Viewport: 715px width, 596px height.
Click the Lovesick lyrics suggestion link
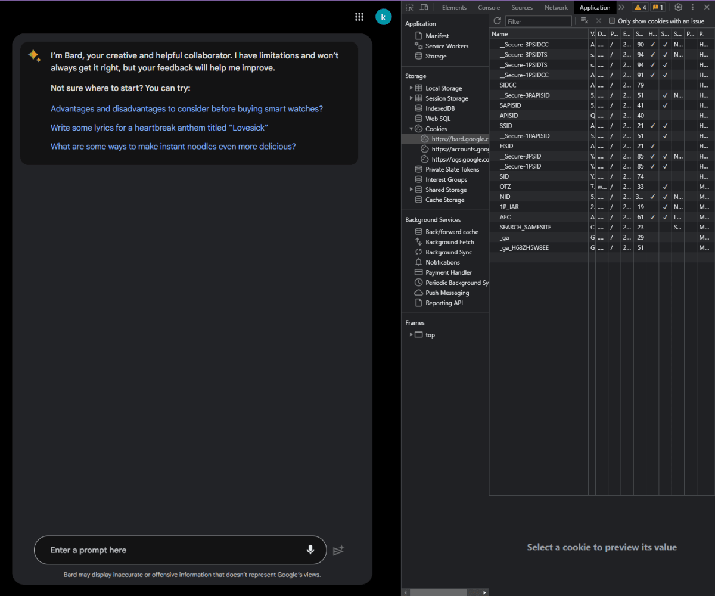(160, 128)
